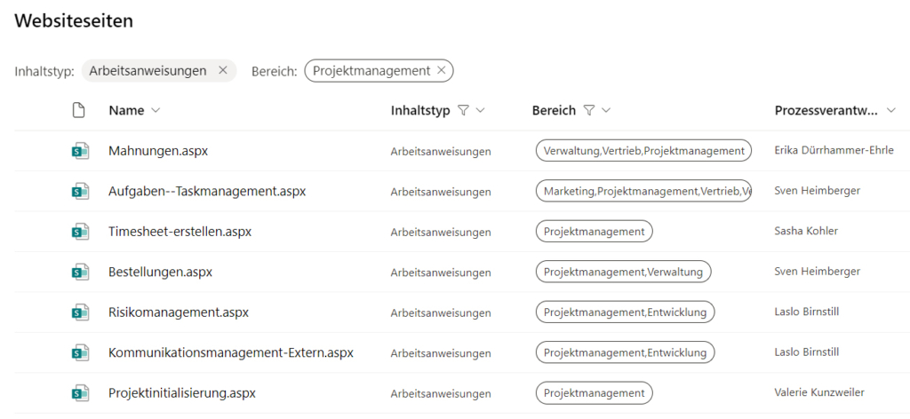Viewport: 910px width, 419px height.
Task: Click Arbeitsanweisungen cell in Aufgaben--Taskmanagement row
Action: point(441,191)
